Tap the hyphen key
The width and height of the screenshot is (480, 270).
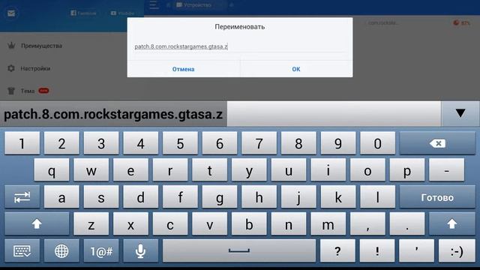click(447, 170)
